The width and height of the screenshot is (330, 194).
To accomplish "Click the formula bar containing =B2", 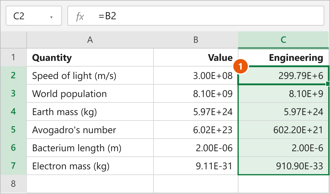I will 196,16.
